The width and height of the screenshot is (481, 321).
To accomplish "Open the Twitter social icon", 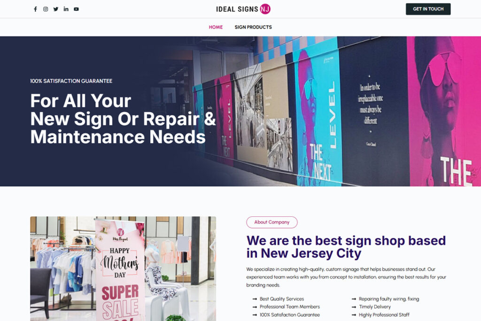I will [x=56, y=9].
